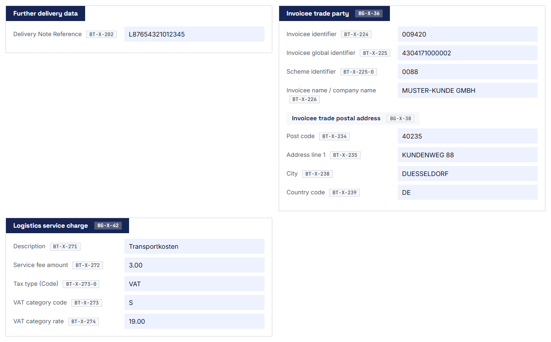Click the Service fee amount label

[x=41, y=265]
